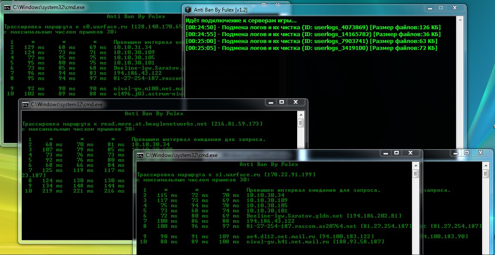Maximize the s1.warface.ru cmd window
495x255 pixels.
pos(396,153)
